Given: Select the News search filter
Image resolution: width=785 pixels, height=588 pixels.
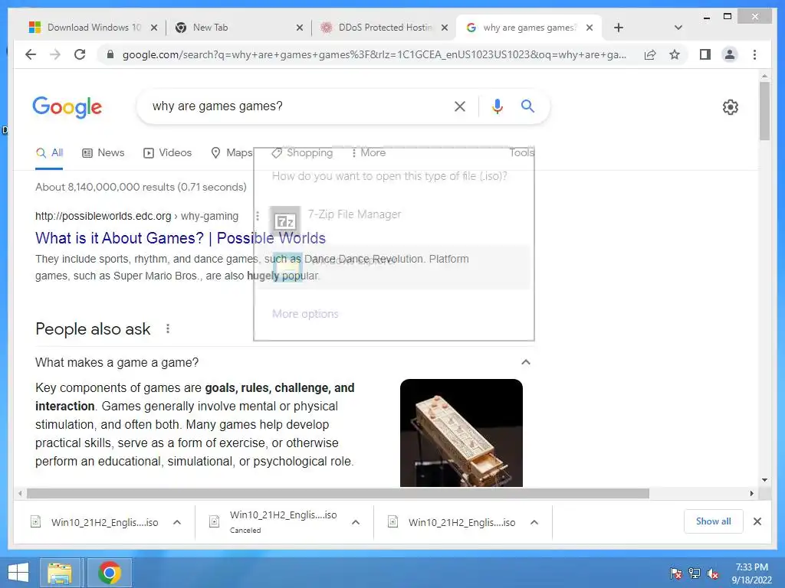Looking at the screenshot, I should pos(103,153).
